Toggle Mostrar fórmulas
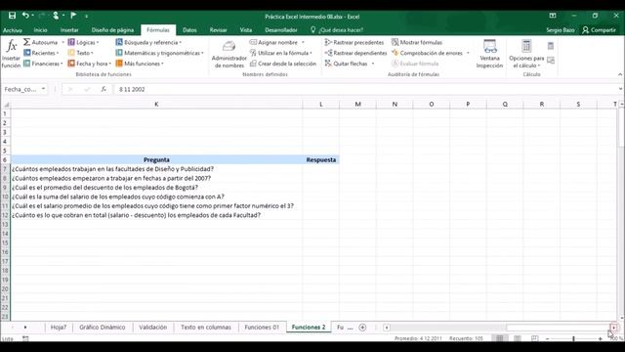 point(417,42)
